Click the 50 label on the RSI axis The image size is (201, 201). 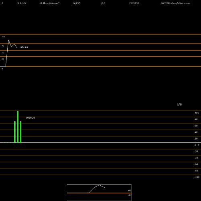point(3,53)
